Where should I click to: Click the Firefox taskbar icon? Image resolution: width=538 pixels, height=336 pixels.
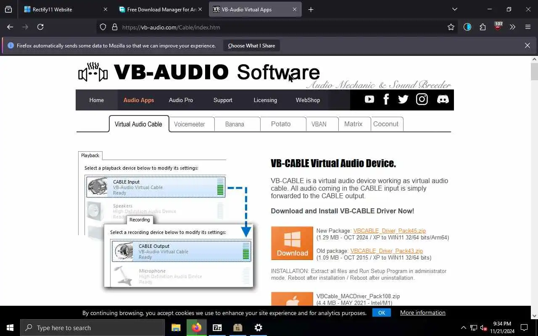click(x=197, y=328)
